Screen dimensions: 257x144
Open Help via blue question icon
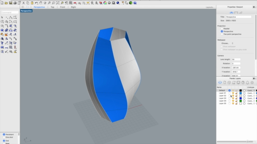(x=135, y=3)
